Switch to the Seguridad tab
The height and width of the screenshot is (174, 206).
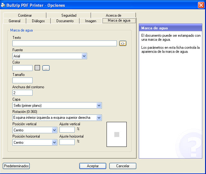point(69,15)
